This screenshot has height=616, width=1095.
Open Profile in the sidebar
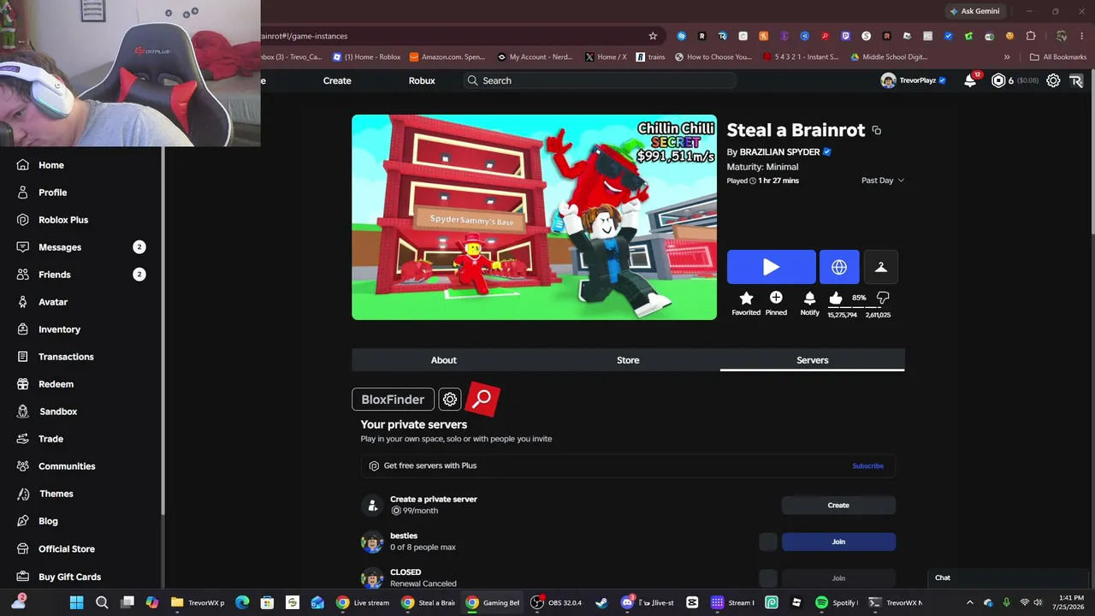click(x=52, y=192)
